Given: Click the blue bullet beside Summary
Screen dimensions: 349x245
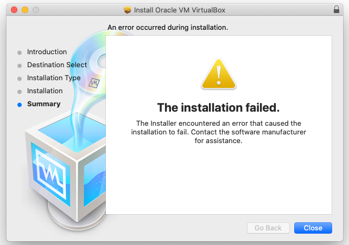Looking at the screenshot, I should pyautogui.click(x=20, y=105).
